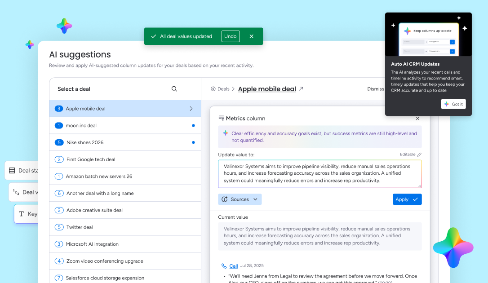This screenshot has height=283, width=488.
Task: Click the Metrics column header icon
Action: point(221,118)
